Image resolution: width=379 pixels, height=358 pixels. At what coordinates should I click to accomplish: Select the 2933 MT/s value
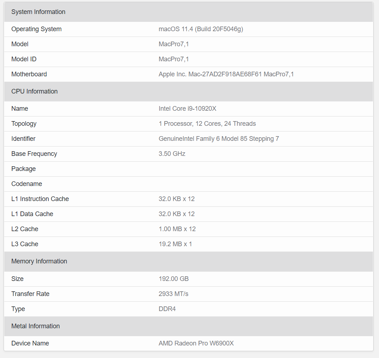(x=173, y=294)
